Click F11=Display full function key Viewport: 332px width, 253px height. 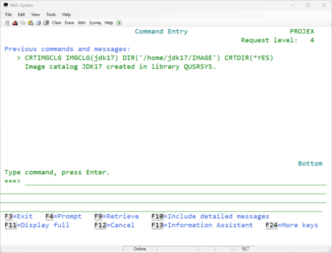(37, 225)
